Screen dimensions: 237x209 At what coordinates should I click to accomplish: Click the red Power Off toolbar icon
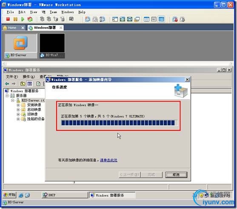tap(8, 19)
